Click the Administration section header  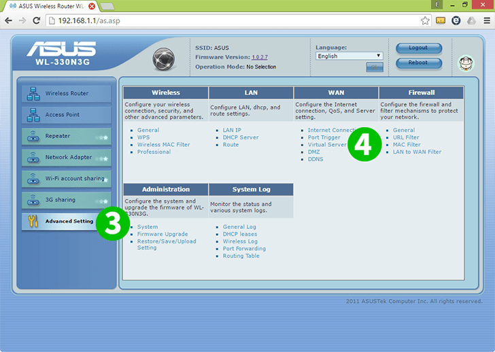pyautogui.click(x=166, y=190)
